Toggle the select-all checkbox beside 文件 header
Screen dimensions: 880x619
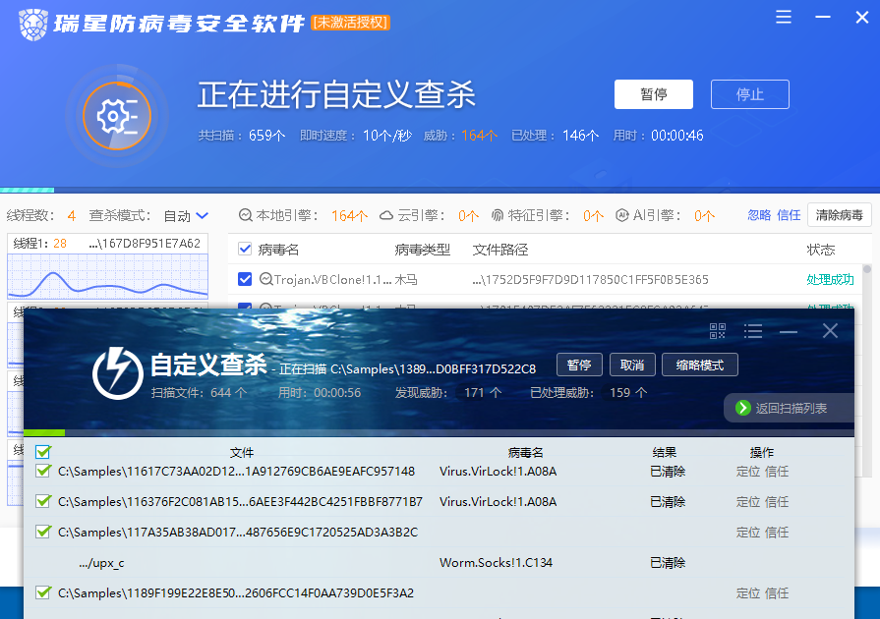tap(42, 451)
